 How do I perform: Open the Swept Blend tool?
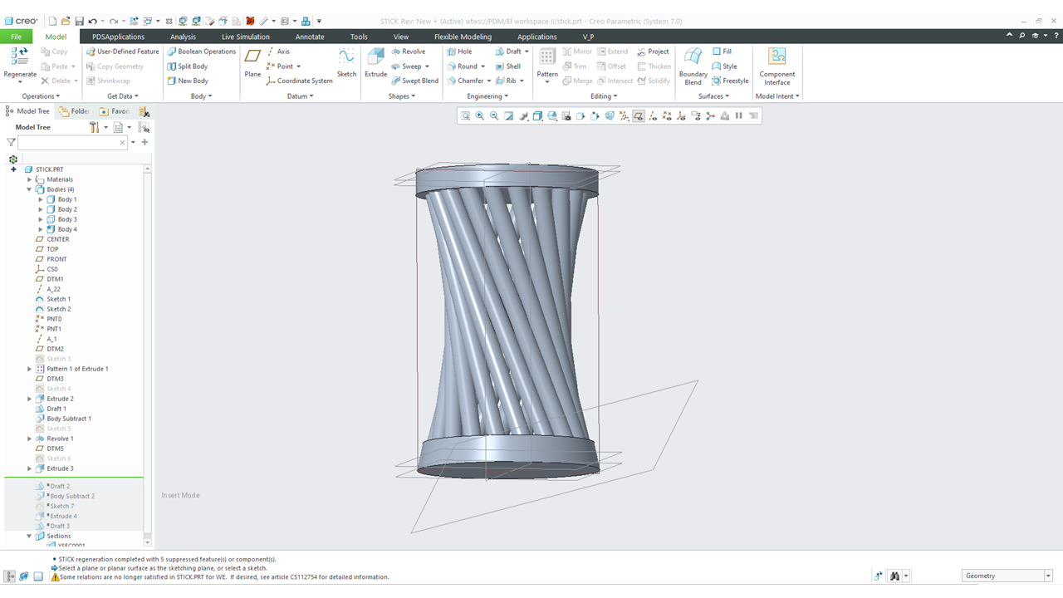tap(414, 81)
